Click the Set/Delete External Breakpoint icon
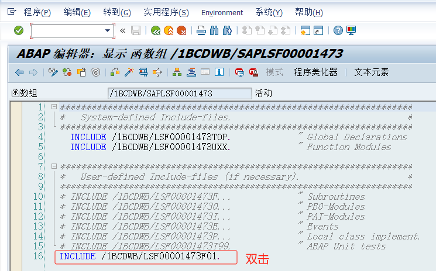This screenshot has height=271, width=436. click(x=253, y=72)
